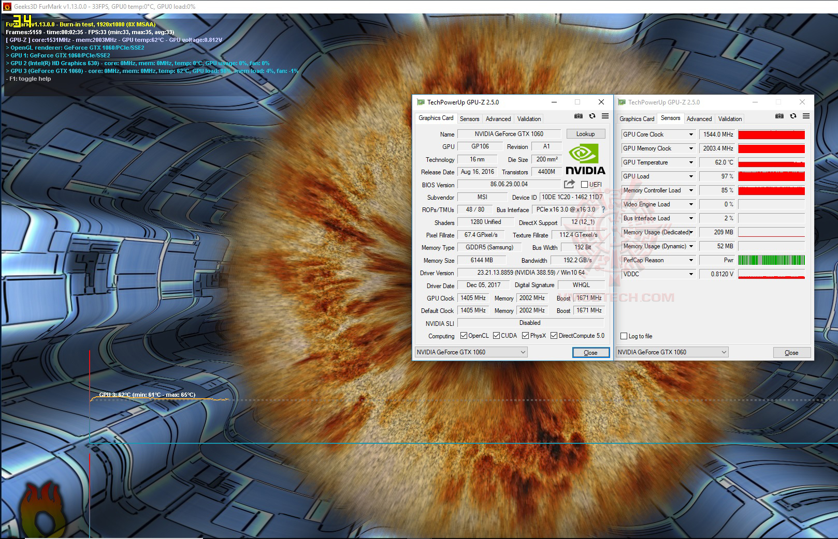Open the PerfCap Reason dropdown
The width and height of the screenshot is (838, 539).
coord(690,260)
